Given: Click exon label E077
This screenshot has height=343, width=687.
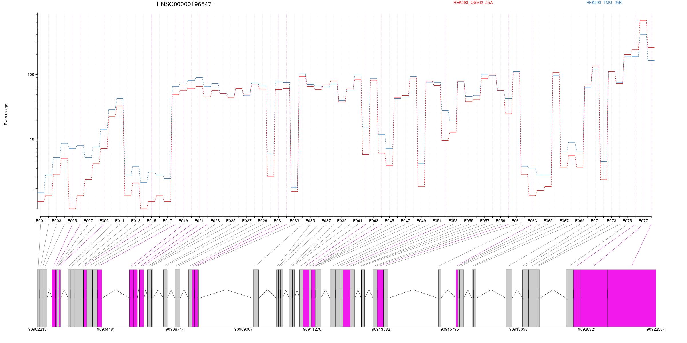Looking at the screenshot, I should coord(643,221).
